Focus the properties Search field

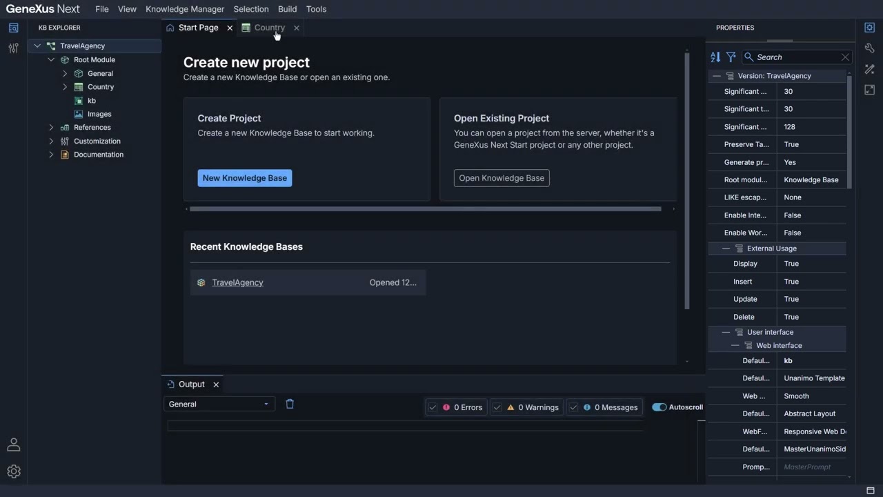(797, 57)
